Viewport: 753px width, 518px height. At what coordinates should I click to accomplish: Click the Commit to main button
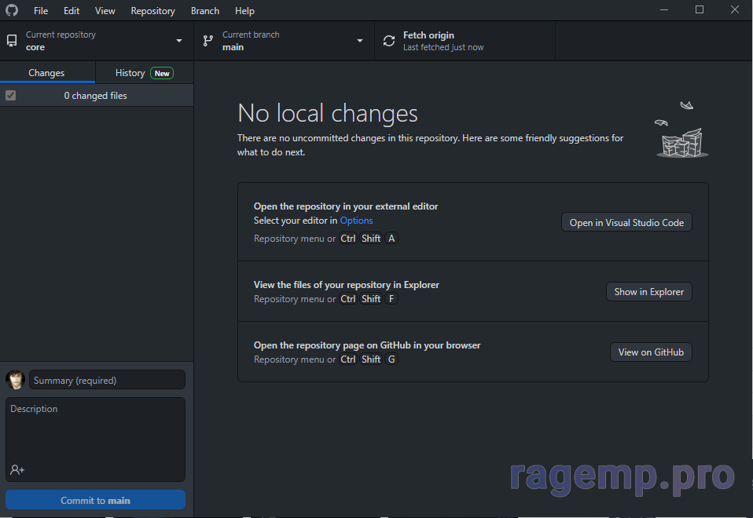tap(96, 500)
